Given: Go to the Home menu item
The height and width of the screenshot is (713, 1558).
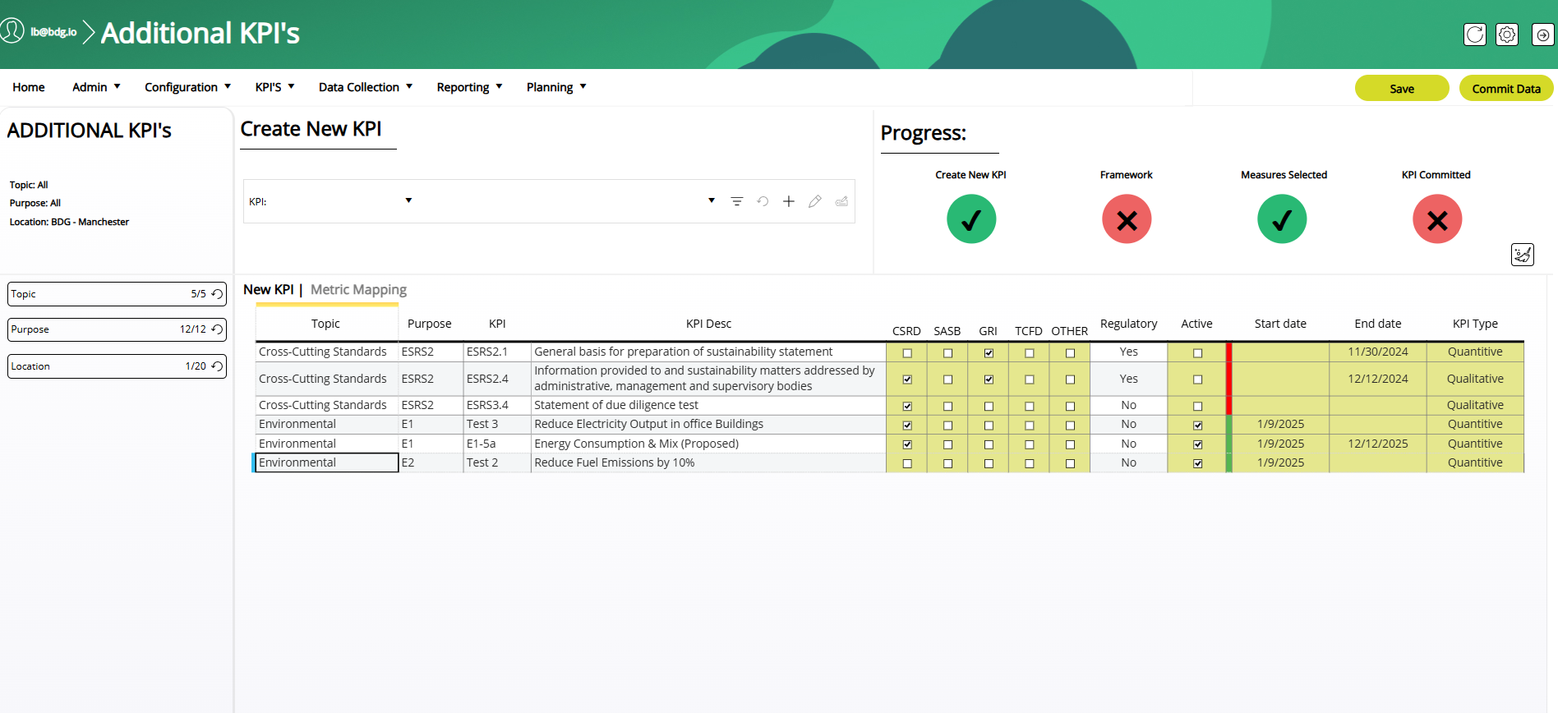Looking at the screenshot, I should (29, 87).
